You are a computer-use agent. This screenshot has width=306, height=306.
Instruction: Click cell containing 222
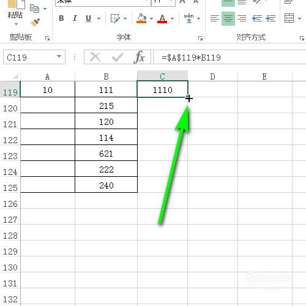tap(106, 169)
